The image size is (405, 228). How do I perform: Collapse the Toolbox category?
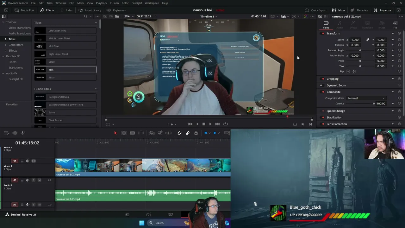3,22
